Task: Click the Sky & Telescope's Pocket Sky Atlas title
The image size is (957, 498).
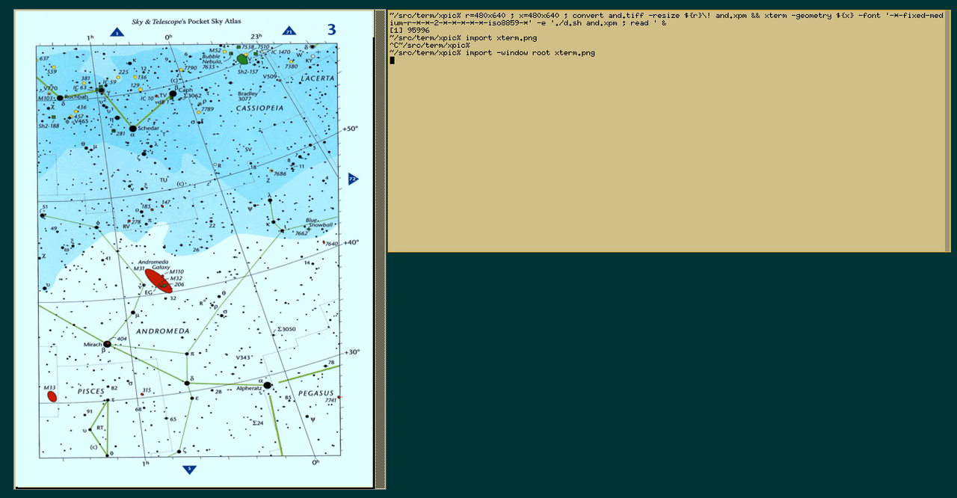Action: (x=187, y=23)
